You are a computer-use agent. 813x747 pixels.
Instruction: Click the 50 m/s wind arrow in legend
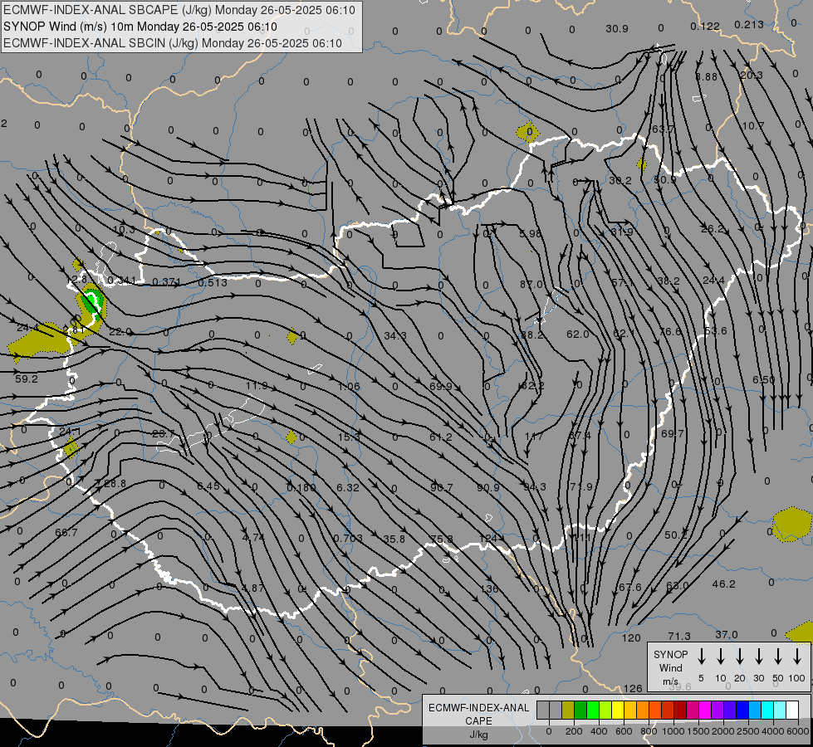click(x=778, y=657)
